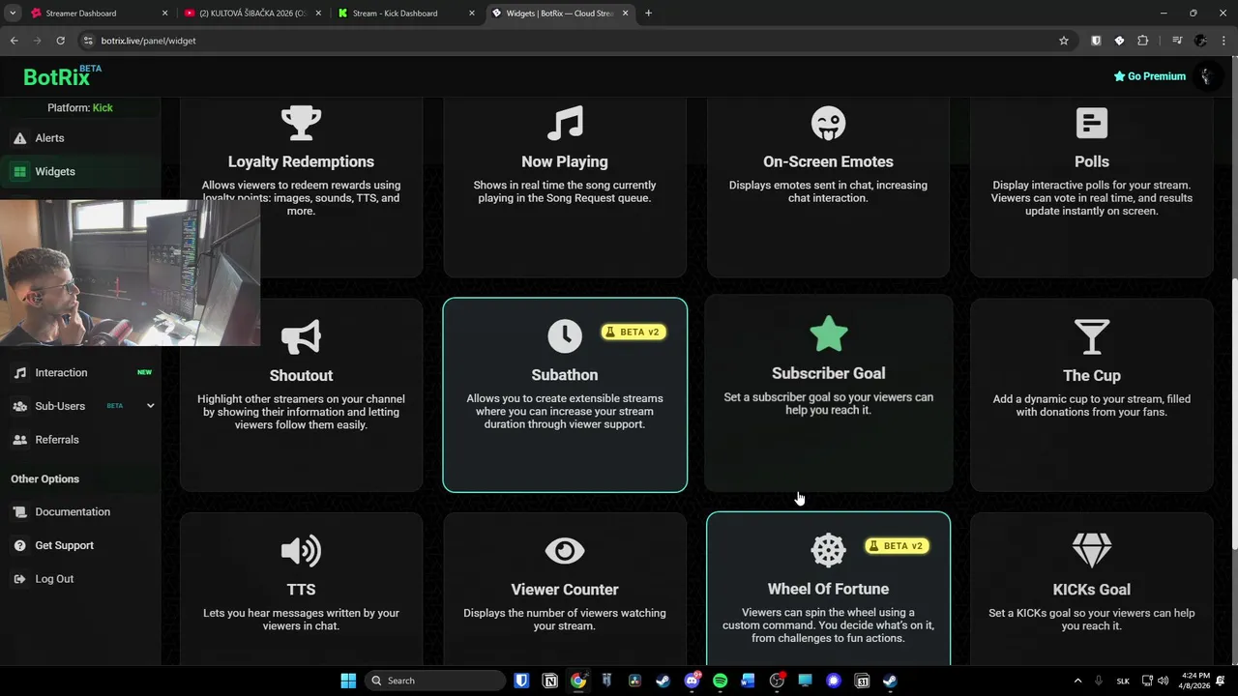The width and height of the screenshot is (1238, 696).
Task: Click the taskbar clock showing 4:24 PM
Action: (1195, 681)
